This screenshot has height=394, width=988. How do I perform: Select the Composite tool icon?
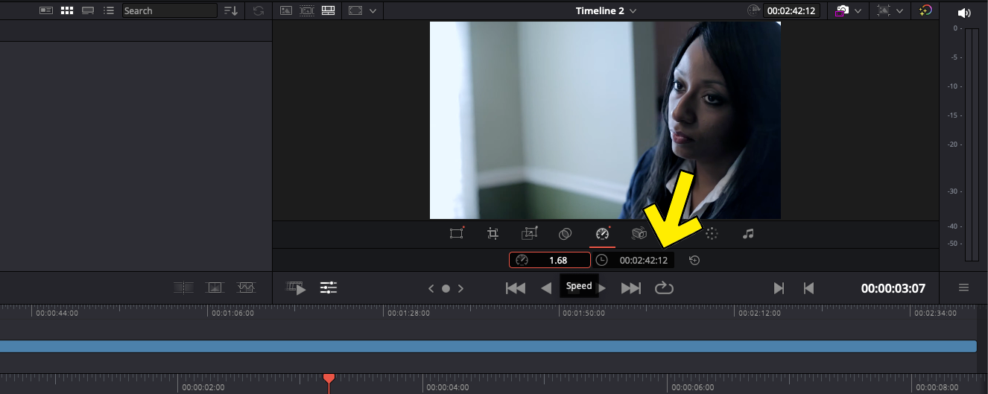566,234
